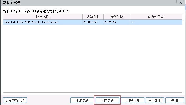Viewport: 186px width, 105px height.
Task: Open 网卡配置 network card configuration
Action: pyautogui.click(x=155, y=100)
